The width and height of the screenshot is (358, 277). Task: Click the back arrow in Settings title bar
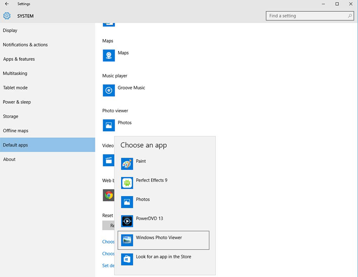coord(7,4)
